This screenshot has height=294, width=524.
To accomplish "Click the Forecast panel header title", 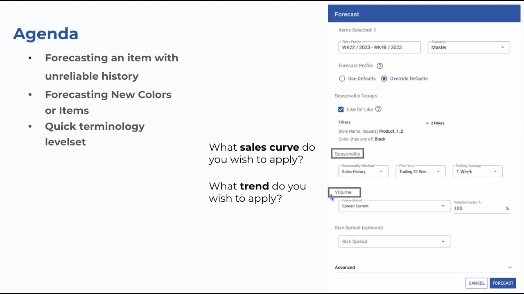I will click(x=347, y=14).
